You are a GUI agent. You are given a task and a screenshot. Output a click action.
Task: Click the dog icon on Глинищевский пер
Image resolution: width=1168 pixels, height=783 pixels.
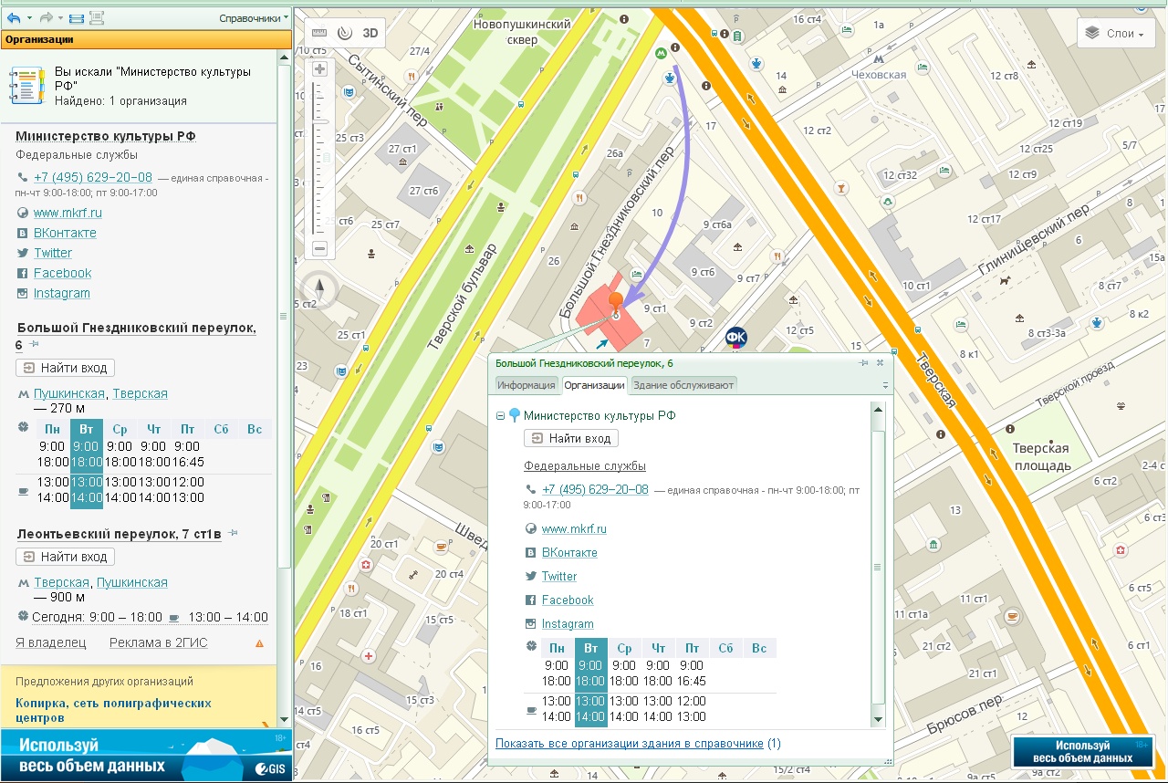(x=1005, y=281)
